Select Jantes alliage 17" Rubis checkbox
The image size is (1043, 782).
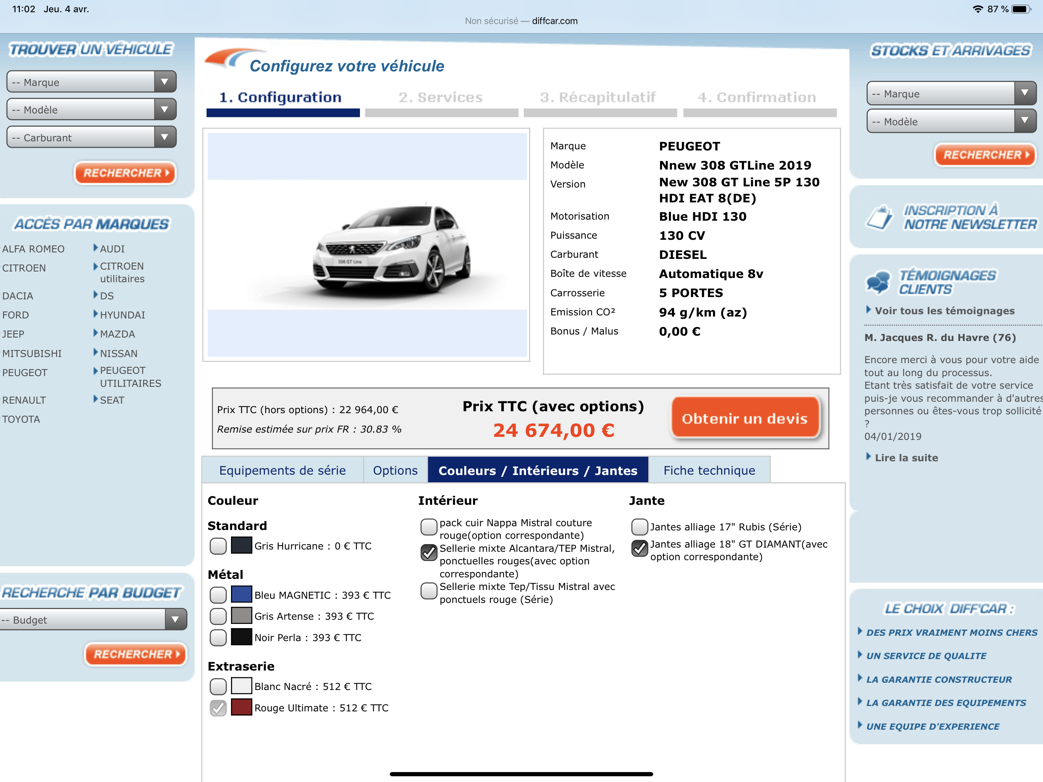coord(640,527)
